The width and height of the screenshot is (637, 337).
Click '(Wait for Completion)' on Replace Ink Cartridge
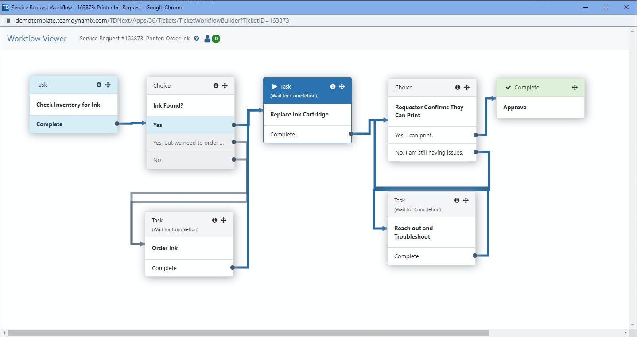point(293,96)
